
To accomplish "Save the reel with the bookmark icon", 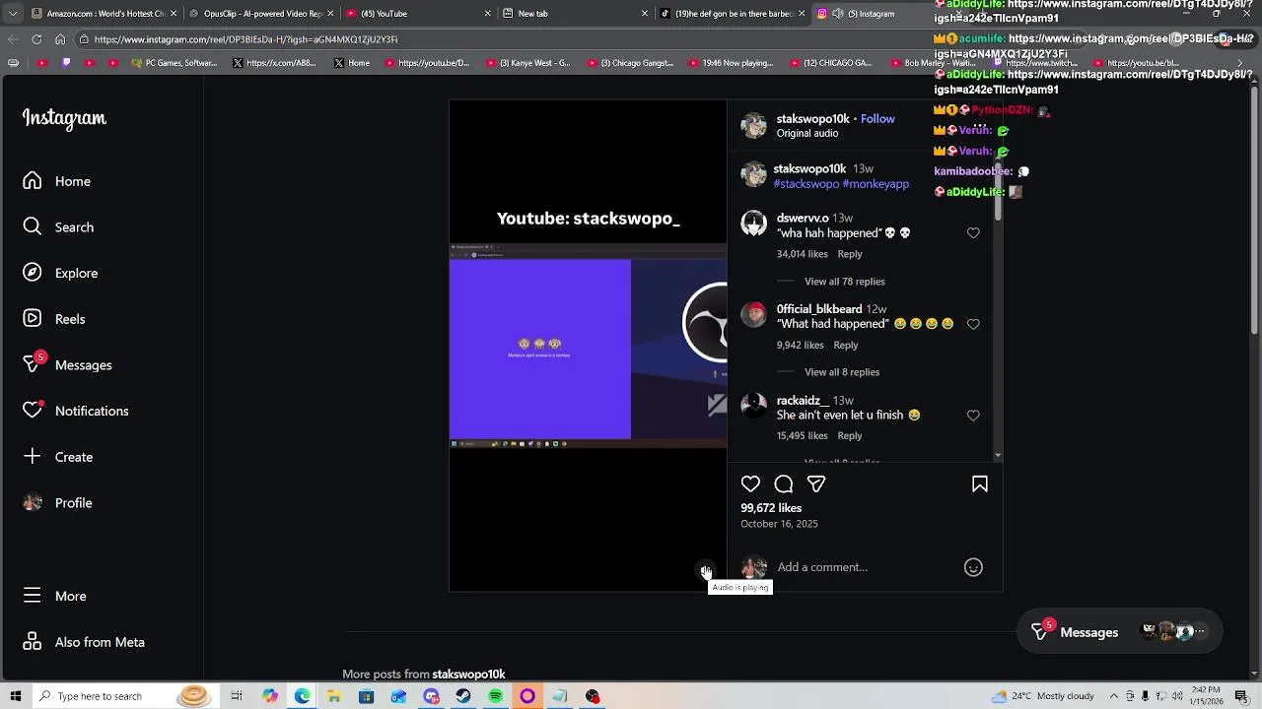I will 980,484.
